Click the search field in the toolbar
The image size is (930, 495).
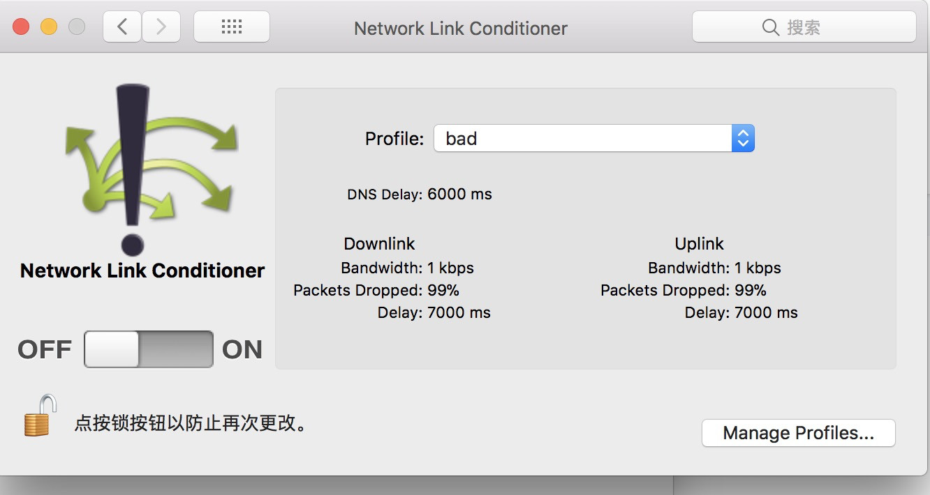click(804, 27)
